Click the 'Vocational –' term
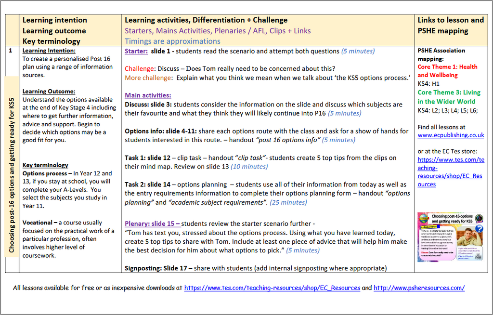This screenshot has width=493, height=315. point(39,223)
